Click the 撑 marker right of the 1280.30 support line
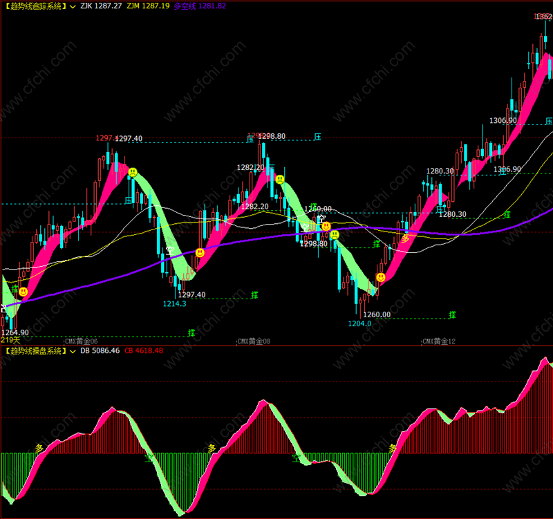This screenshot has height=519, width=553. 507,214
